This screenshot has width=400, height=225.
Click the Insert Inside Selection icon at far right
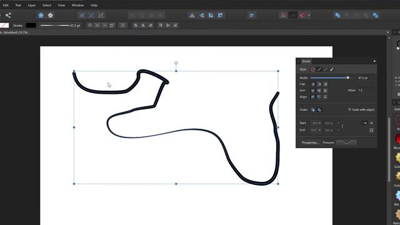375,15
